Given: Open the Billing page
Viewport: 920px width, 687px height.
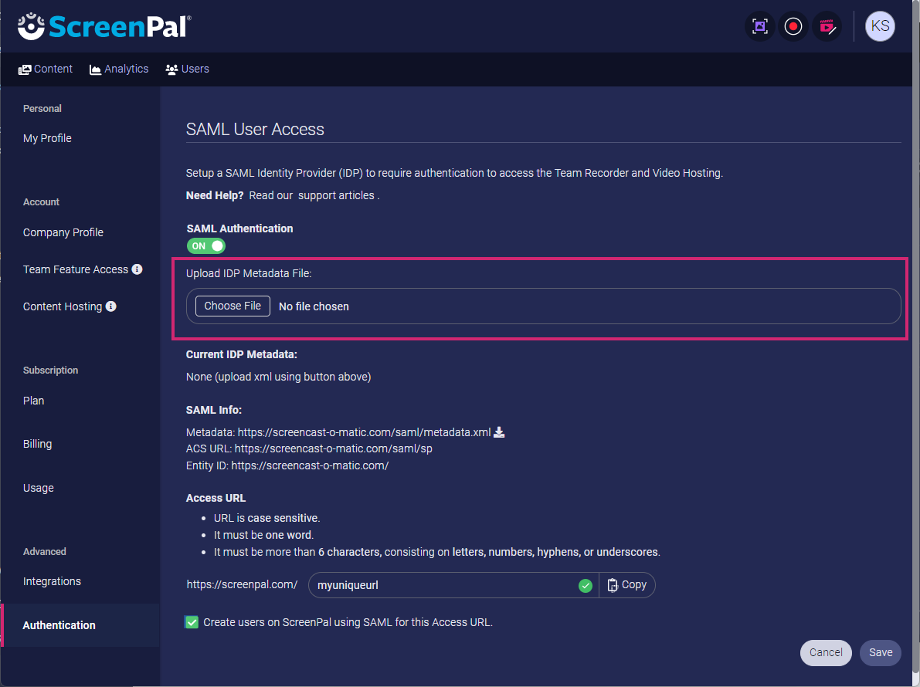Looking at the screenshot, I should pos(38,444).
